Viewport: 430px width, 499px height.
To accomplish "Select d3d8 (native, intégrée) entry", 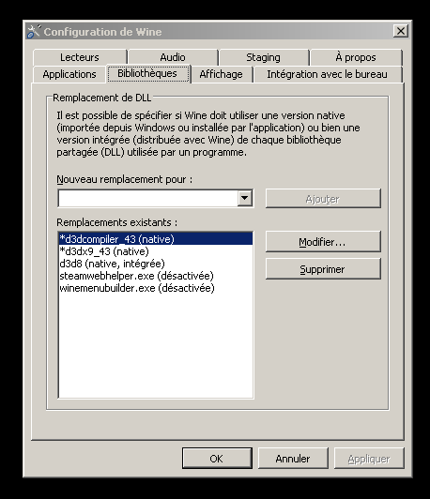I will click(156, 264).
